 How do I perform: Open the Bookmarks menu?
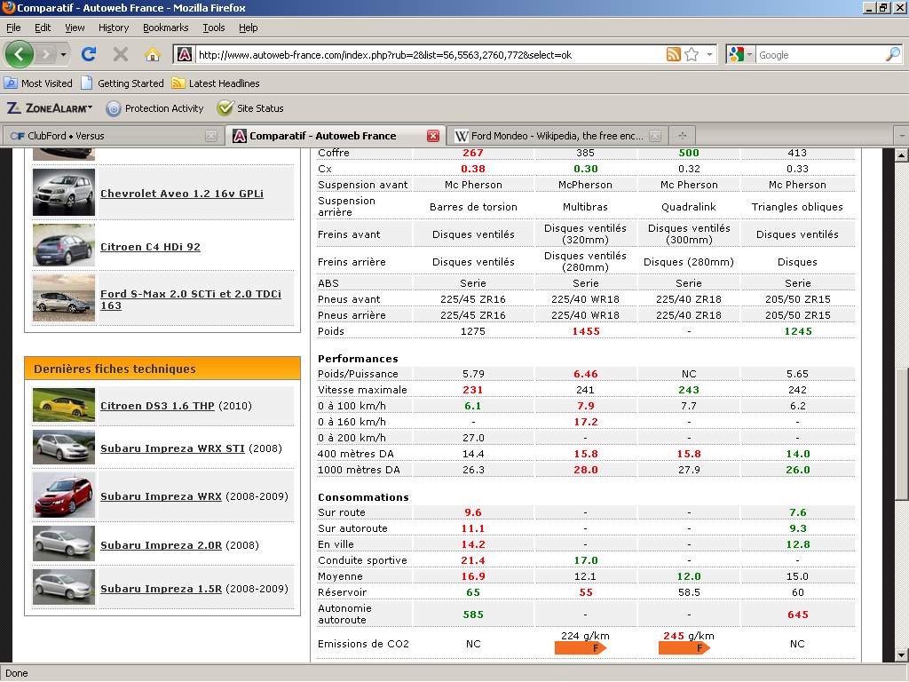165,28
